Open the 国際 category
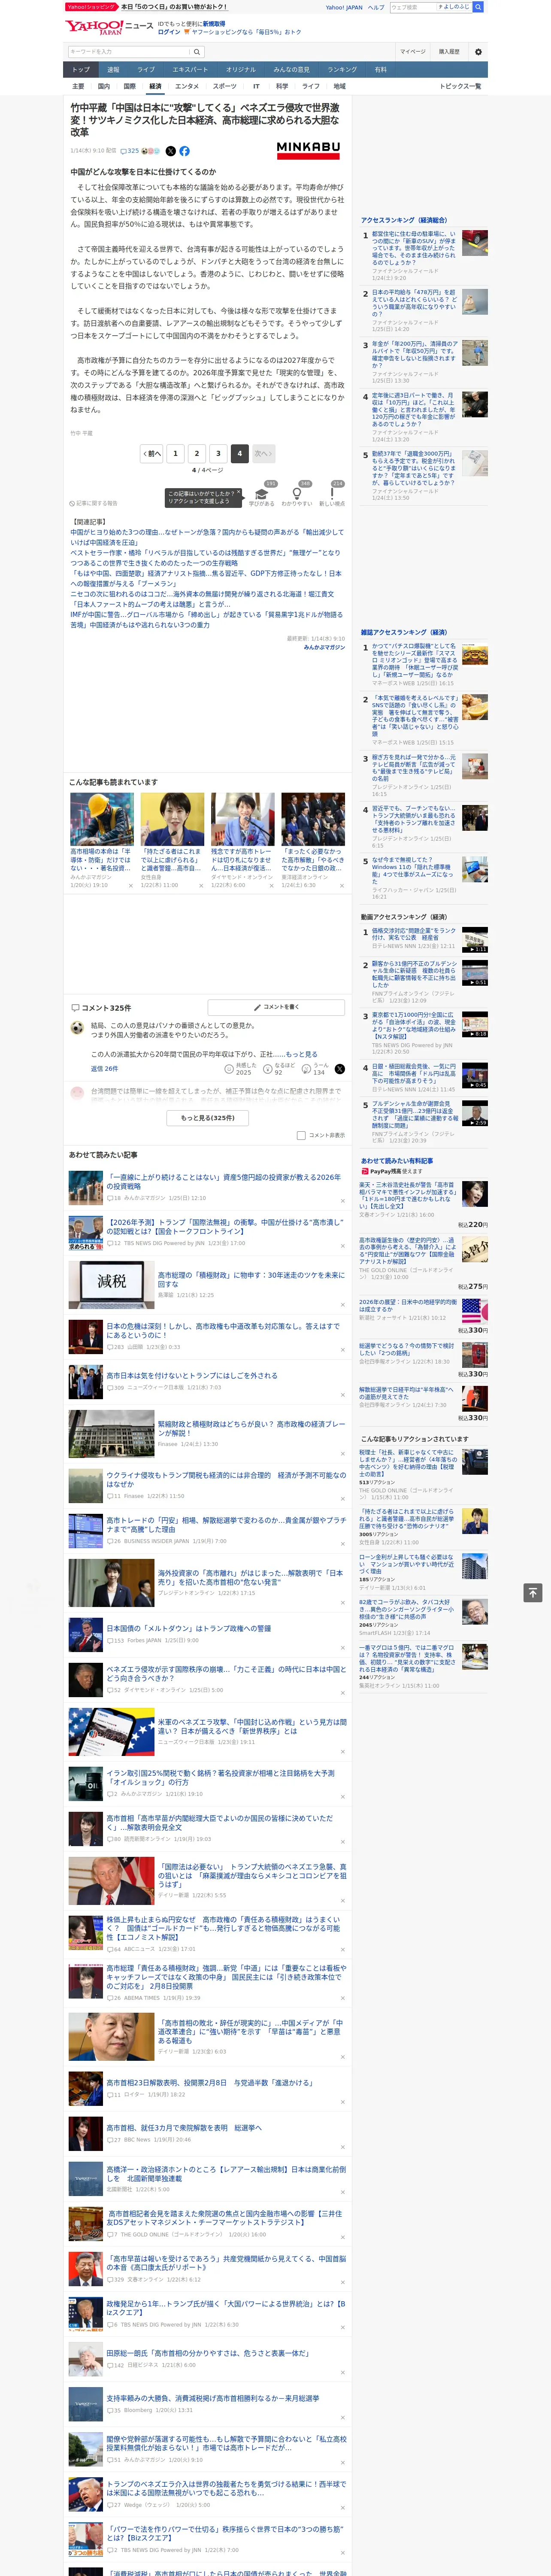This screenshot has width=551, height=2576. click(x=129, y=86)
